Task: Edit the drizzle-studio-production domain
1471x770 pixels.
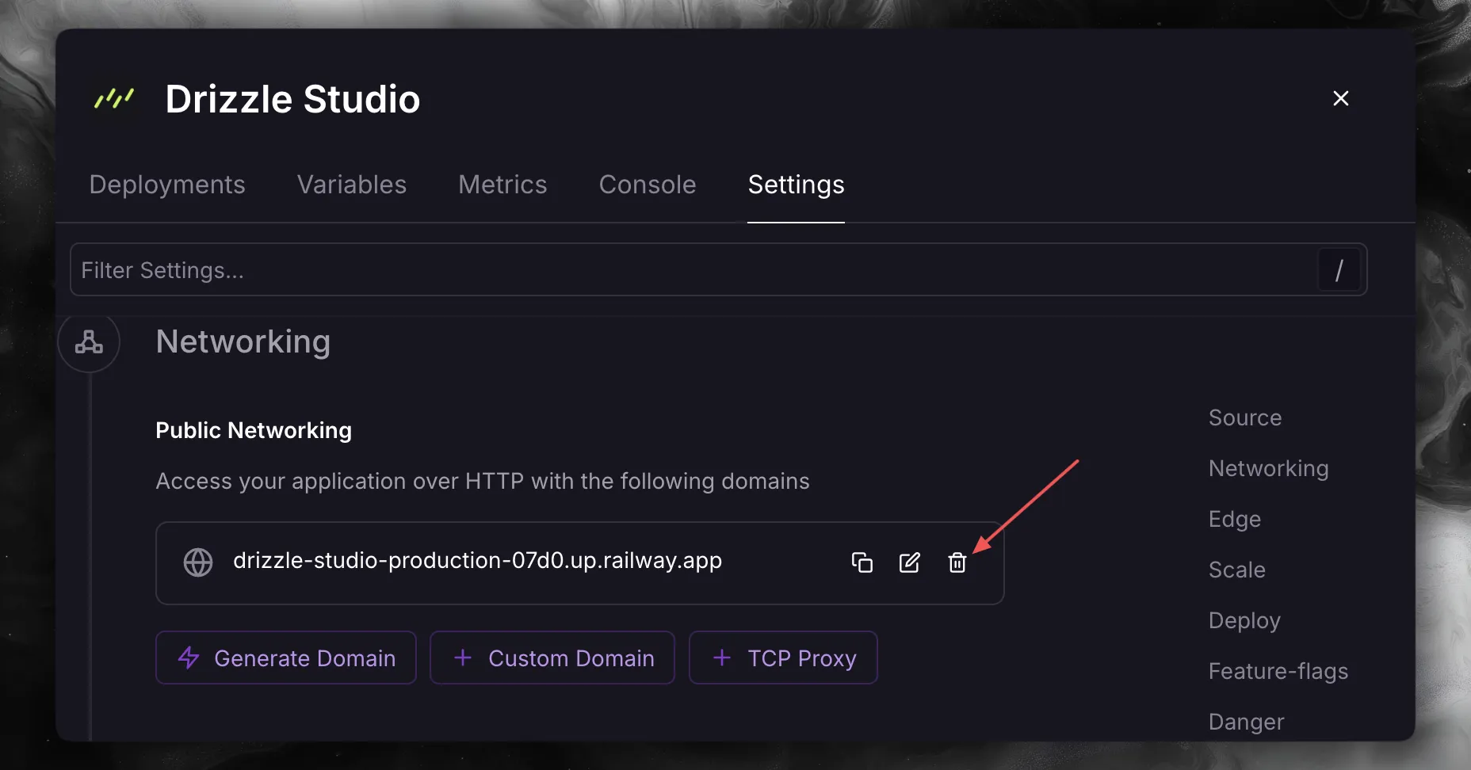Action: pos(910,562)
